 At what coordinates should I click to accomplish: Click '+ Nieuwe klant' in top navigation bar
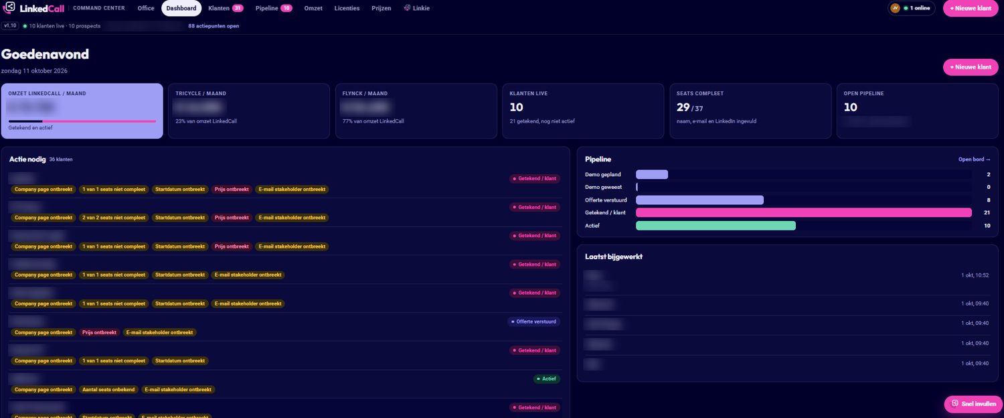click(x=971, y=8)
